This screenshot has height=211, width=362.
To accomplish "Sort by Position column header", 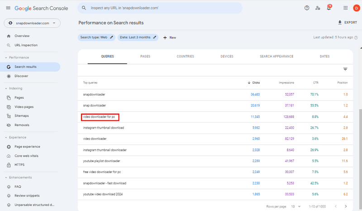I will click(x=343, y=82).
